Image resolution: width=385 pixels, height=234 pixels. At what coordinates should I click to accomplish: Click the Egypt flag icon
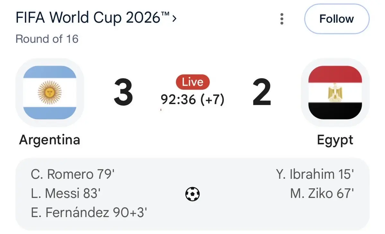pos(335,92)
